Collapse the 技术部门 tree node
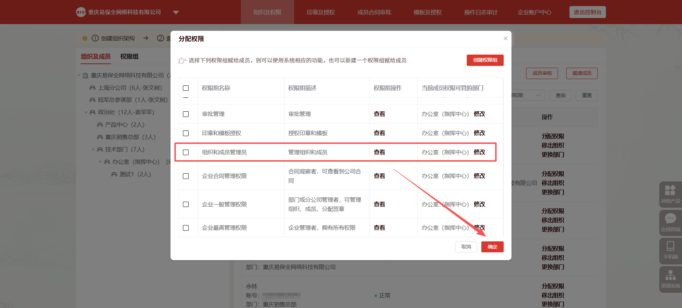Screen dimensions: 682x308 [93, 150]
